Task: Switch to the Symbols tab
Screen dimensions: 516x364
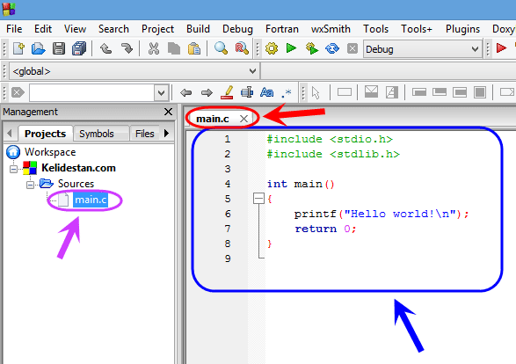Action: (x=97, y=134)
